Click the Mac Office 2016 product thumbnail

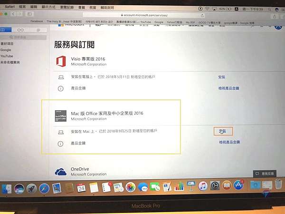(61, 116)
